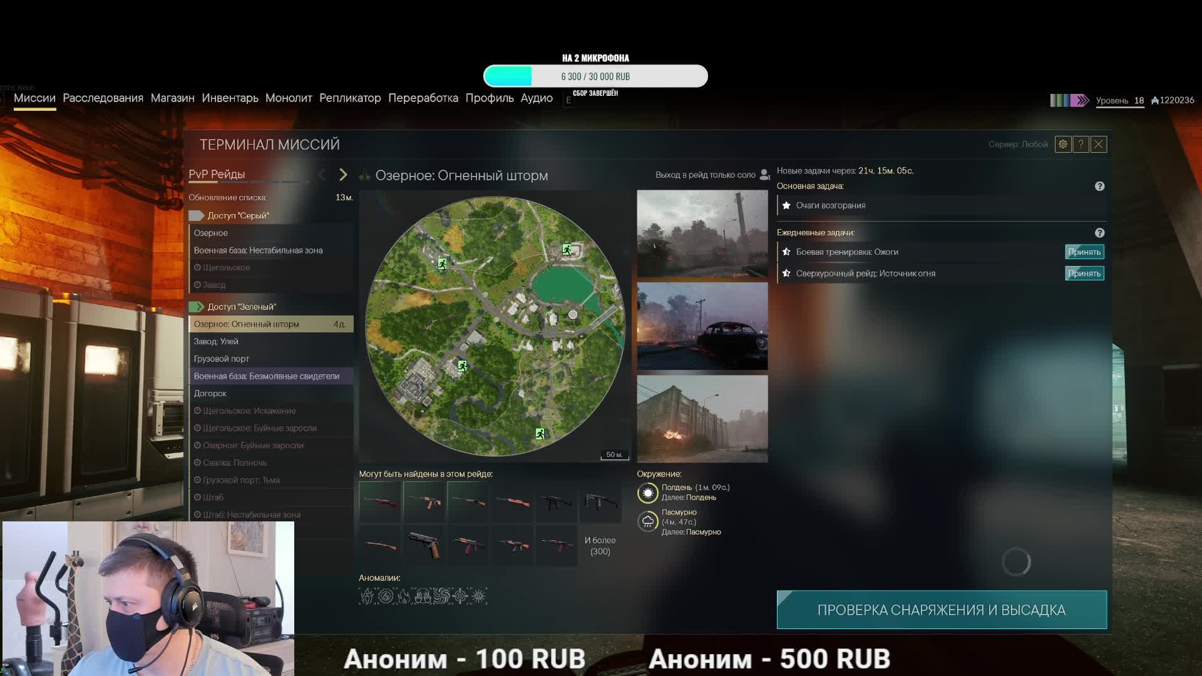Screen dimensions: 1202x676
Task: Click the first anomaly icon
Action: 367,597
